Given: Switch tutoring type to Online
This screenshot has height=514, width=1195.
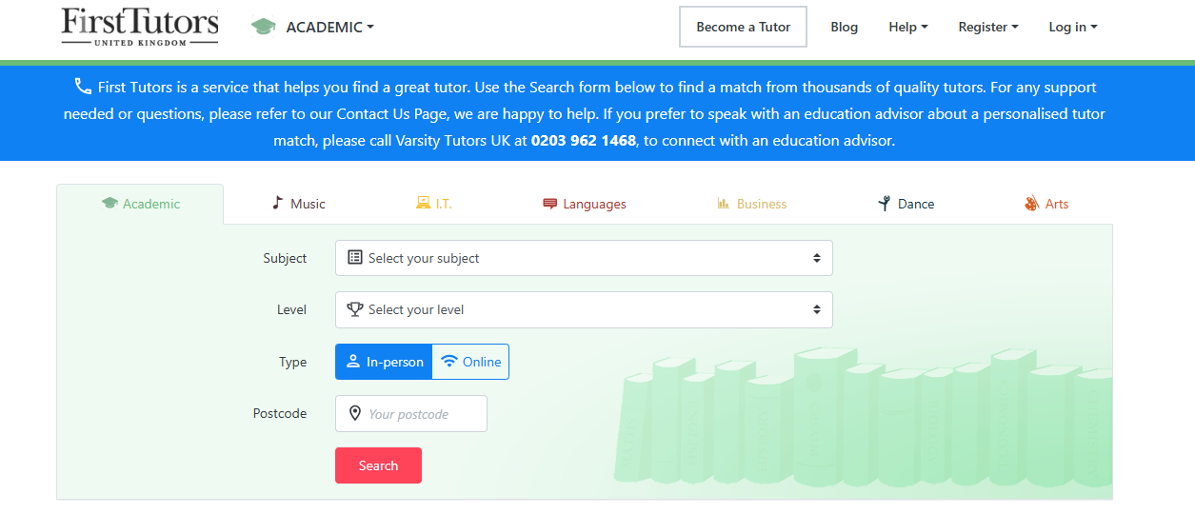Looking at the screenshot, I should [471, 362].
